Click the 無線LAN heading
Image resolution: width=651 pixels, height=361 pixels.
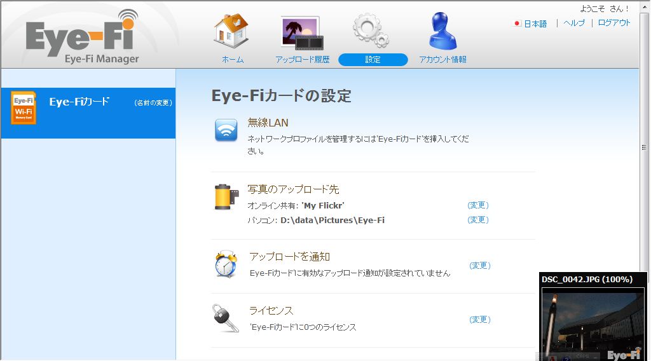pyautogui.click(x=268, y=123)
